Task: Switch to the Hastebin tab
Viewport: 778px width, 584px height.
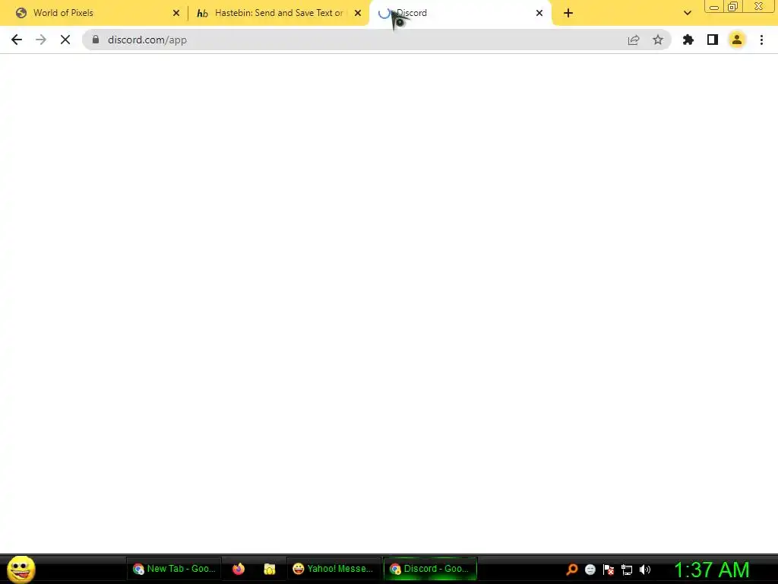Action: 279,13
